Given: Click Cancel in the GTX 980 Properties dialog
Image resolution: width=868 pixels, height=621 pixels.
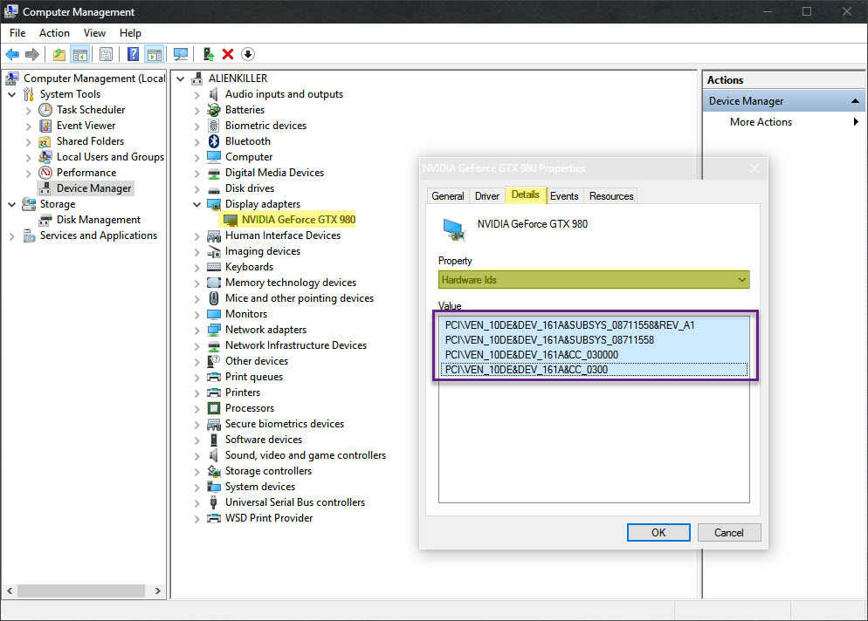Looking at the screenshot, I should (728, 533).
